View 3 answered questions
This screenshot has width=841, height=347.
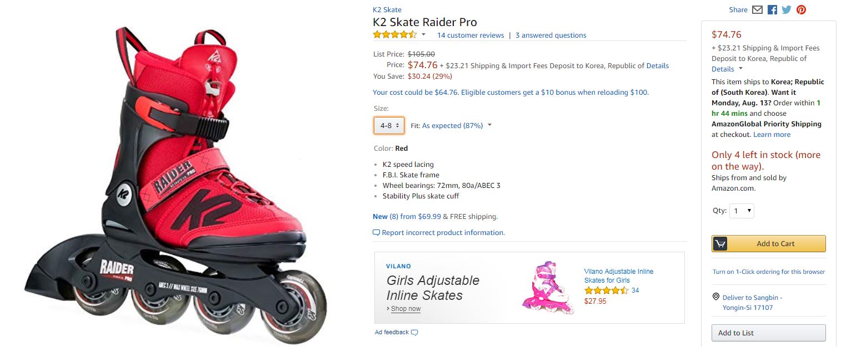[550, 35]
